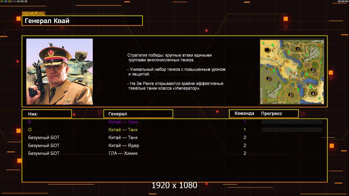Click the purple player's nickname '0'
Viewport: 349px width, 196px height.
(29, 122)
